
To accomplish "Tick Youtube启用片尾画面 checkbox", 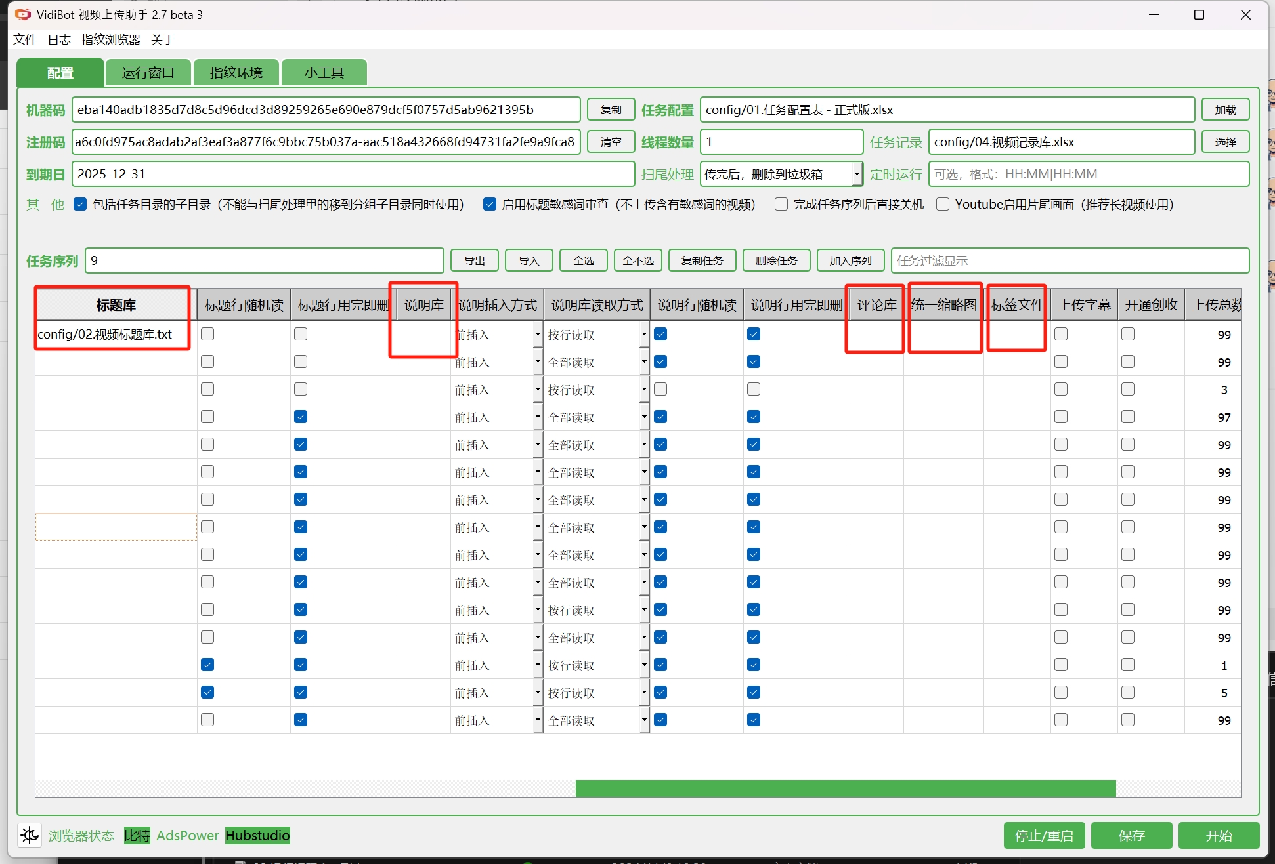I will [943, 204].
